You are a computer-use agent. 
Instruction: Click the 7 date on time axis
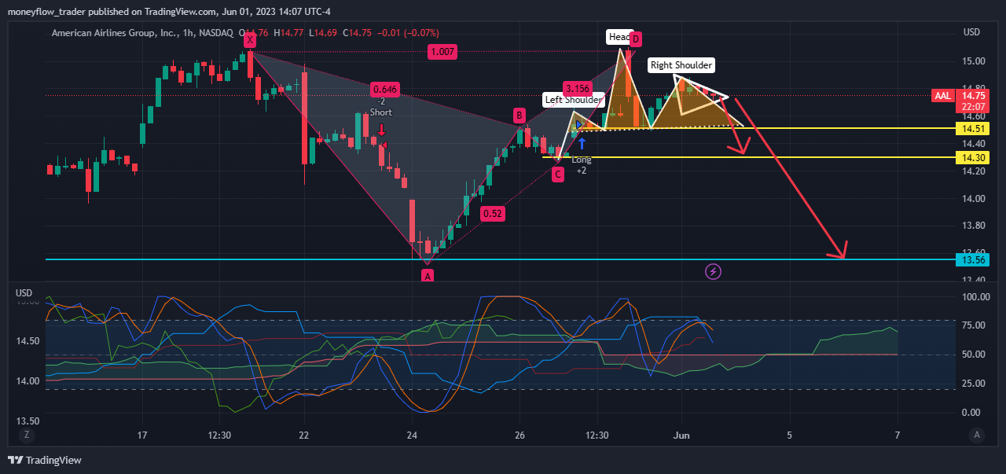click(897, 435)
